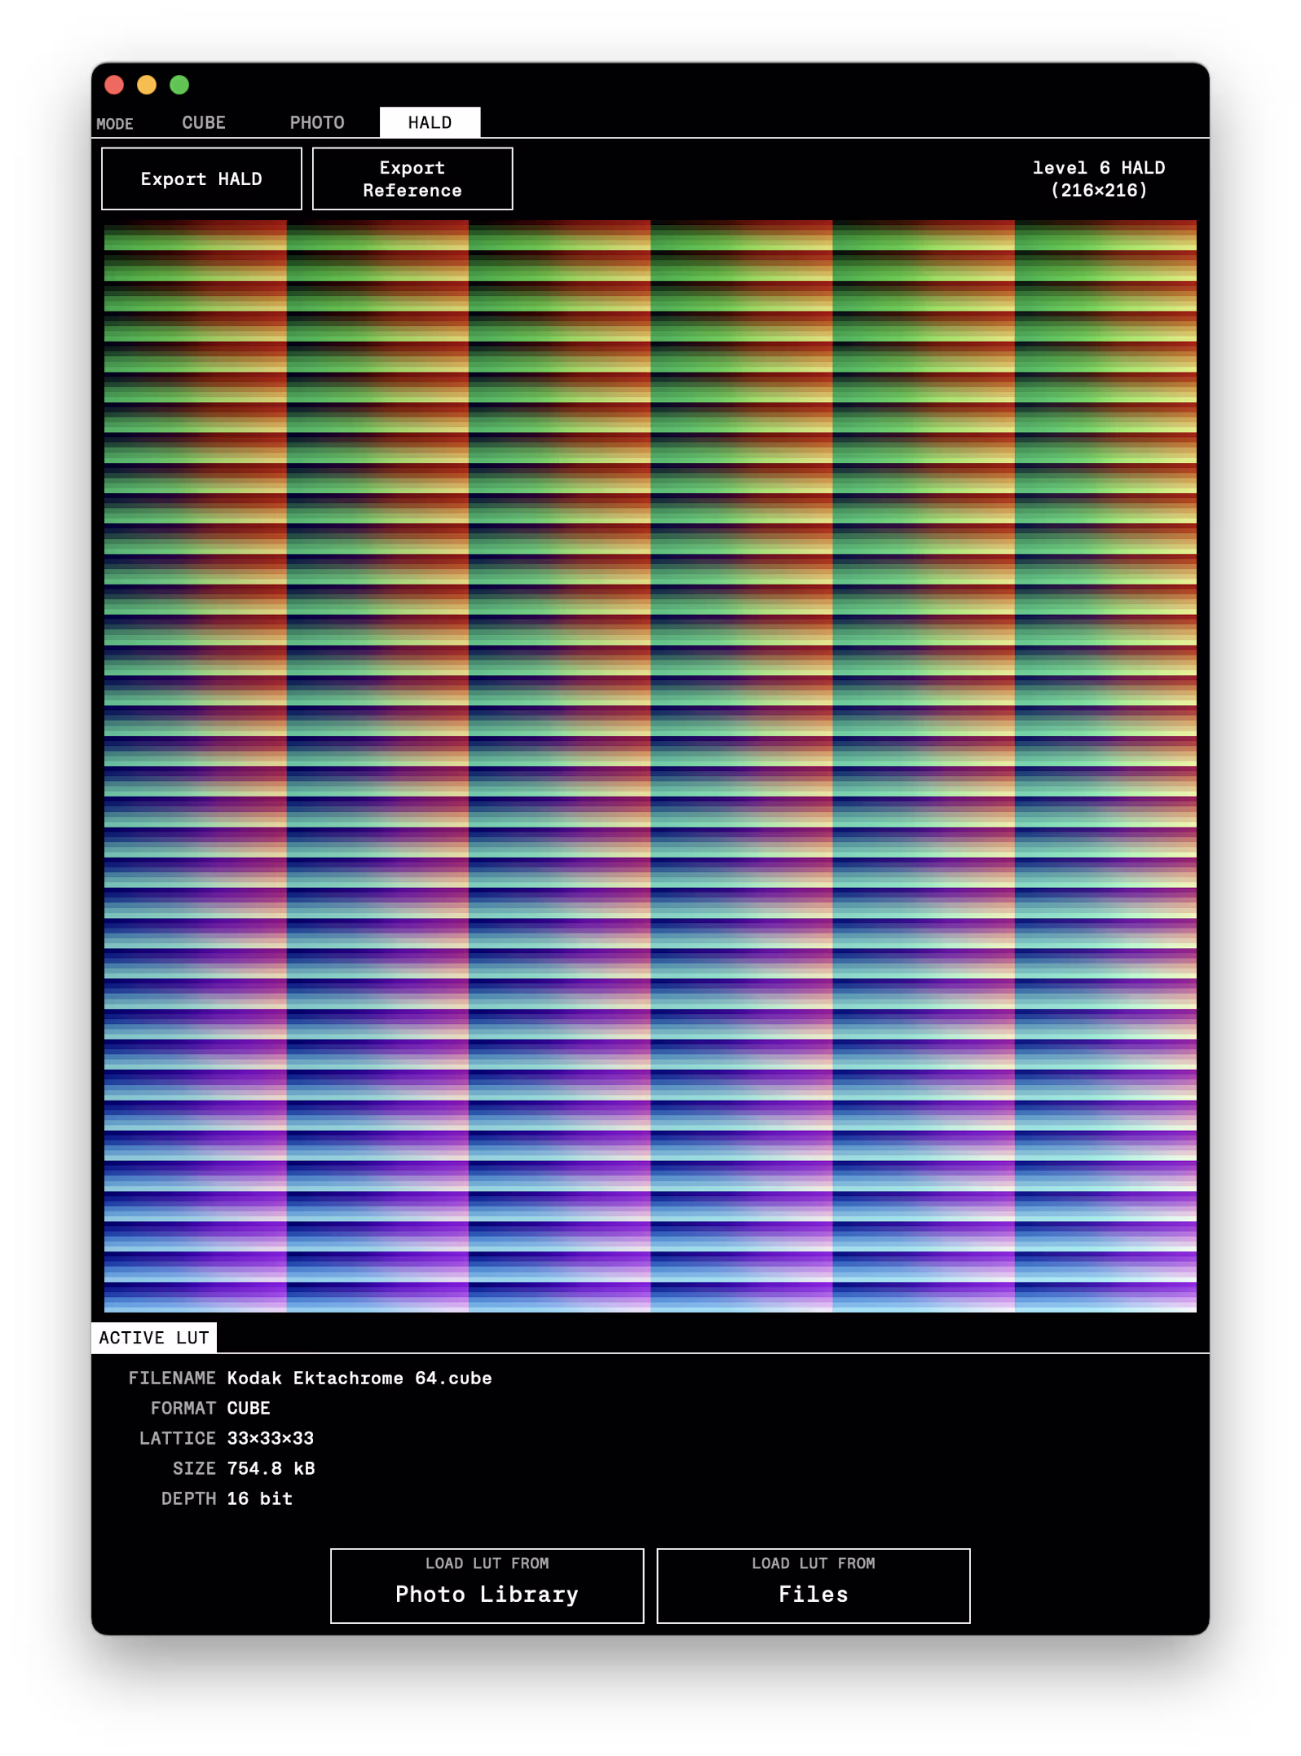Click the FILENAME field label
This screenshot has height=1756, width=1301.
pos(172,1379)
